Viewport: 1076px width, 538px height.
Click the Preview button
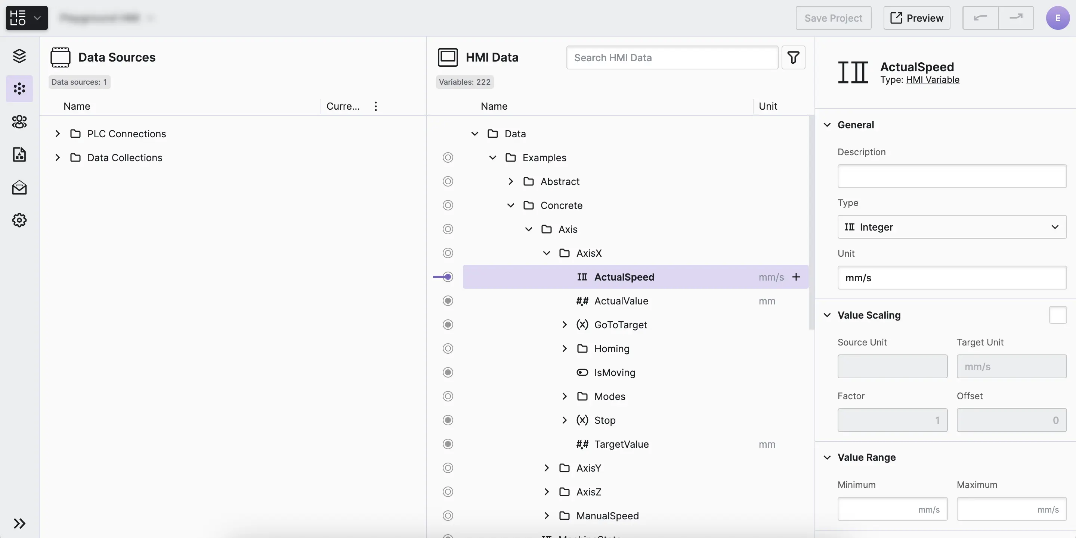pos(916,18)
